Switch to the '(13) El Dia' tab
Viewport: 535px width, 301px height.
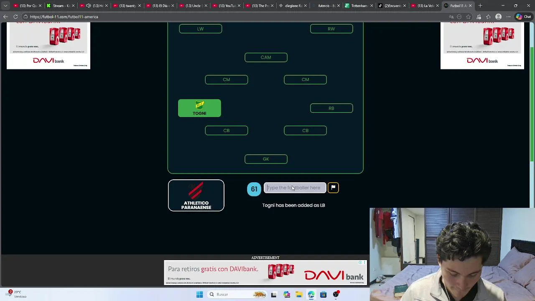pyautogui.click(x=160, y=6)
